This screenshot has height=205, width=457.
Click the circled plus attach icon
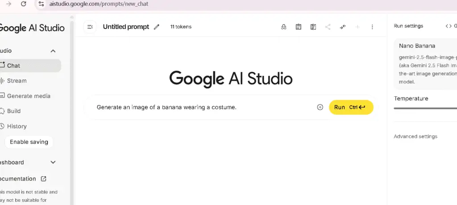tap(320, 107)
